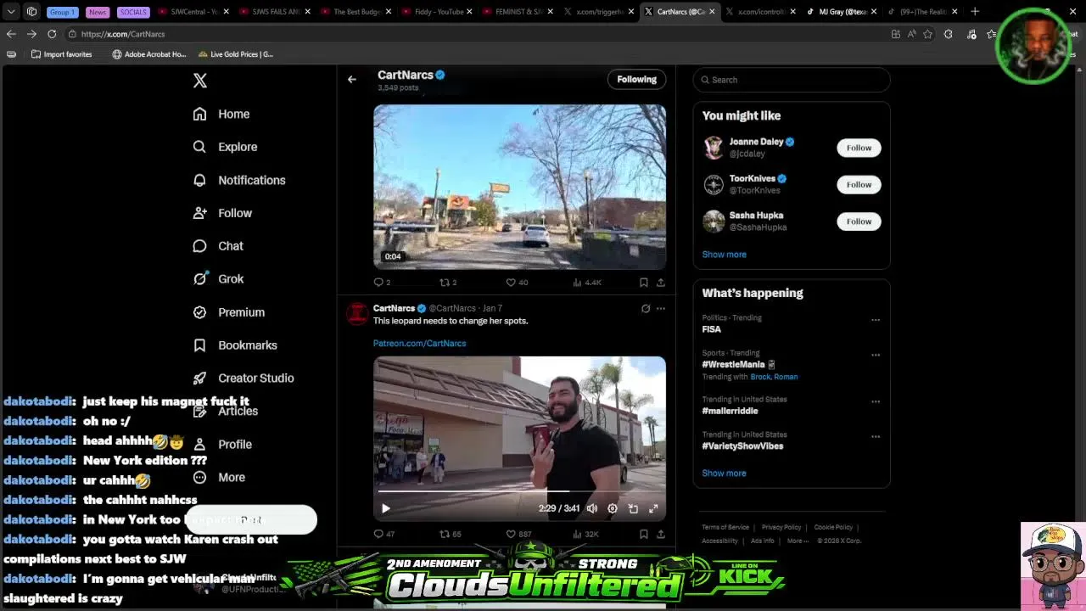Viewport: 1086px width, 611px height.
Task: Open the #VarietyShowVibes trend
Action: [x=742, y=446]
